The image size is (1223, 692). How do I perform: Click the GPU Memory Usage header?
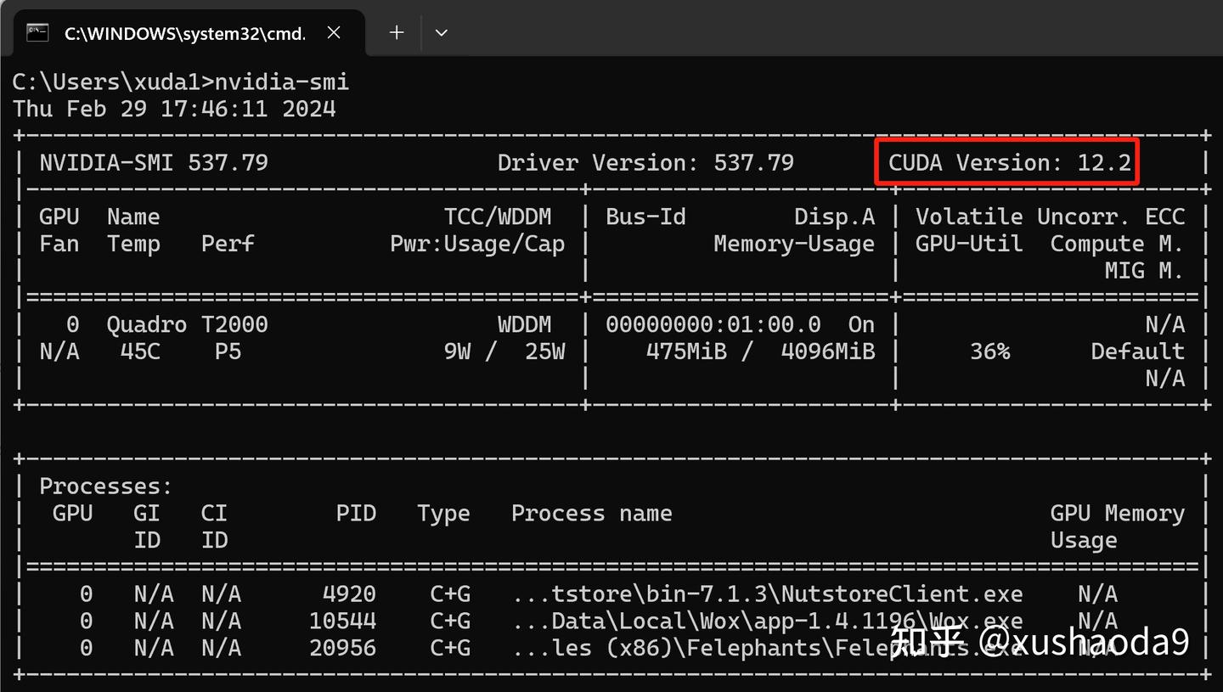pos(1117,526)
